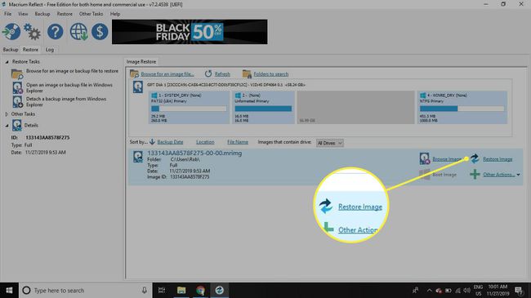This screenshot has width=531, height=298.
Task: Open the Other Tasks menu
Action: 91,14
